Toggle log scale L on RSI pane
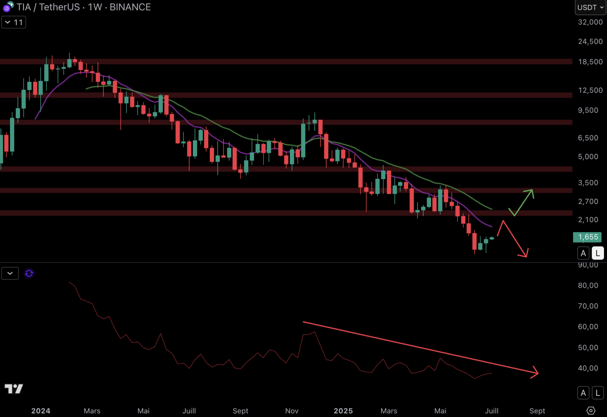This screenshot has height=417, width=607. [598, 393]
